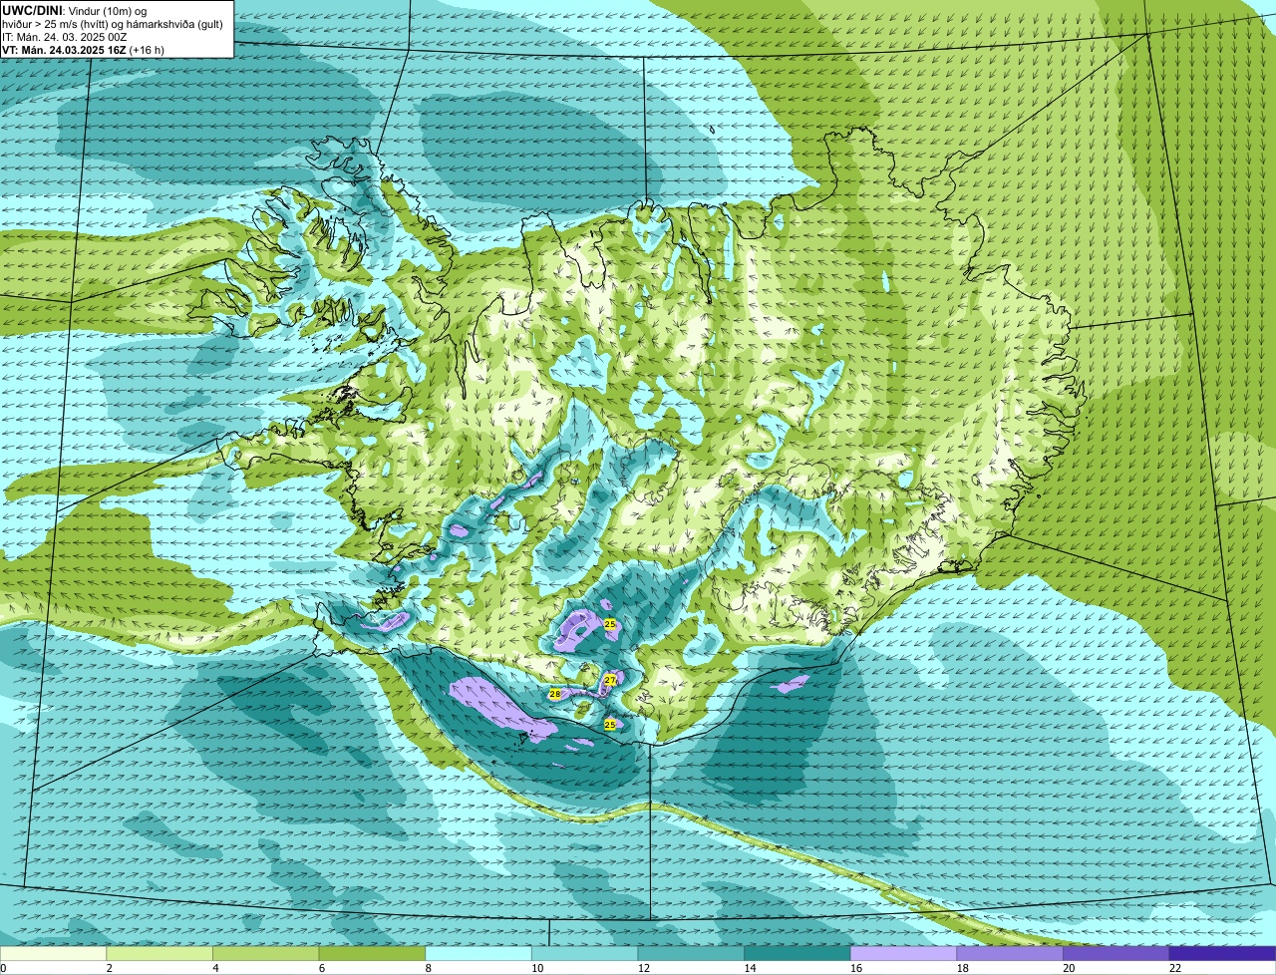Click the yellow gust marker labeled 27
The width and height of the screenshot is (1276, 975).
610,679
